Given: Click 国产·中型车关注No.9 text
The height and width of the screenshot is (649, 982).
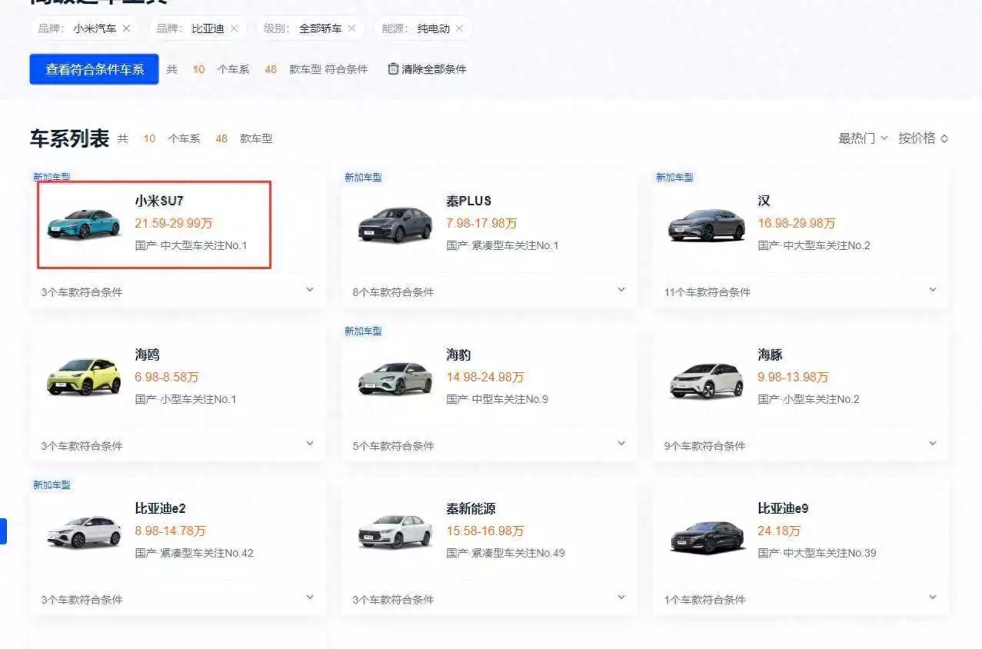Looking at the screenshot, I should coord(498,399).
